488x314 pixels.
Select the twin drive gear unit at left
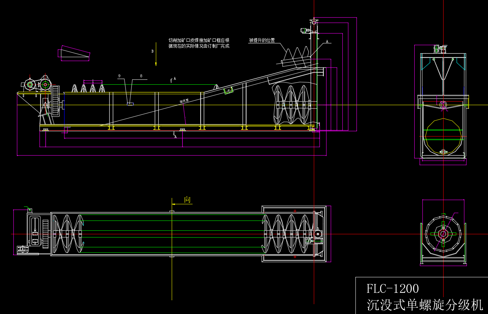tap(37, 84)
